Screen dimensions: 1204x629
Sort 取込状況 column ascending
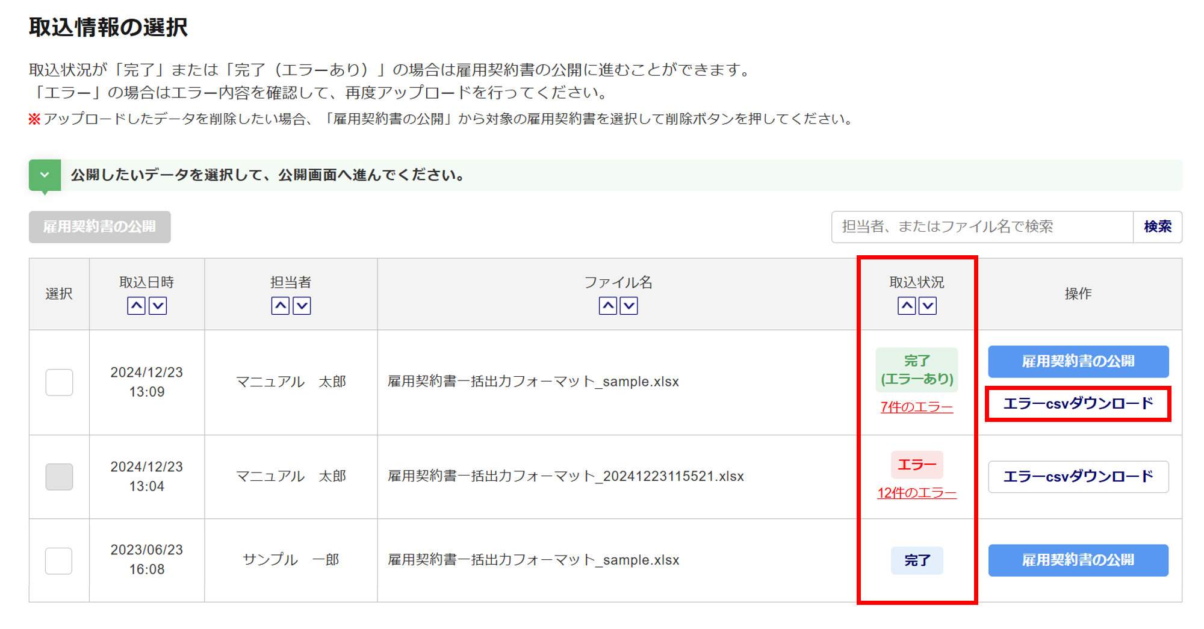[906, 306]
